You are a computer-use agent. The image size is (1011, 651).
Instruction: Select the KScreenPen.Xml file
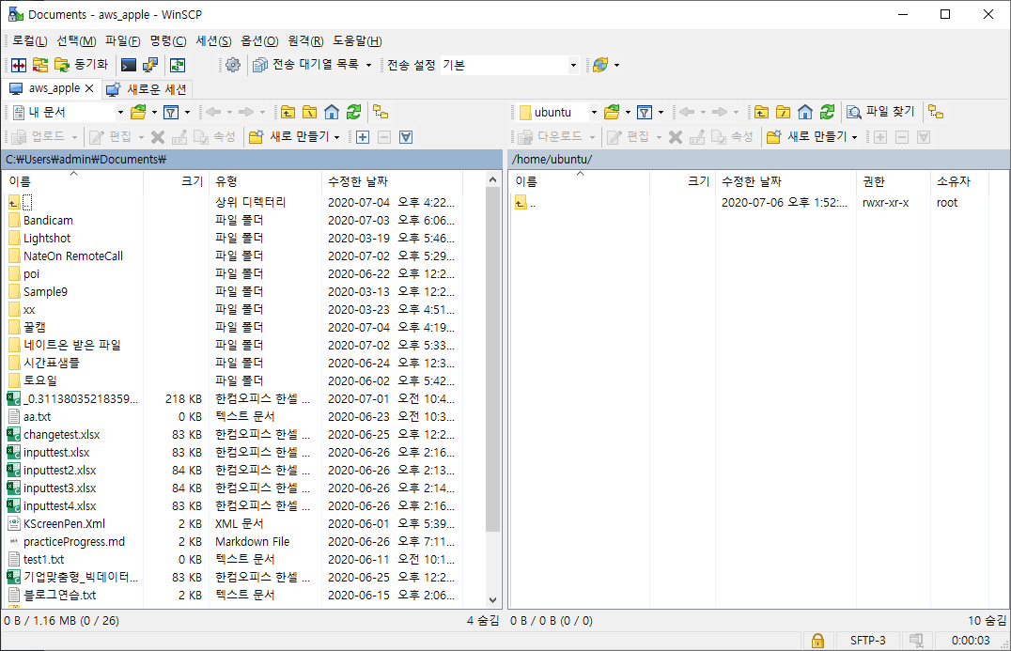click(x=64, y=524)
